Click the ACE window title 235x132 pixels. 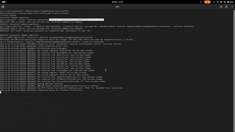click(x=117, y=7)
